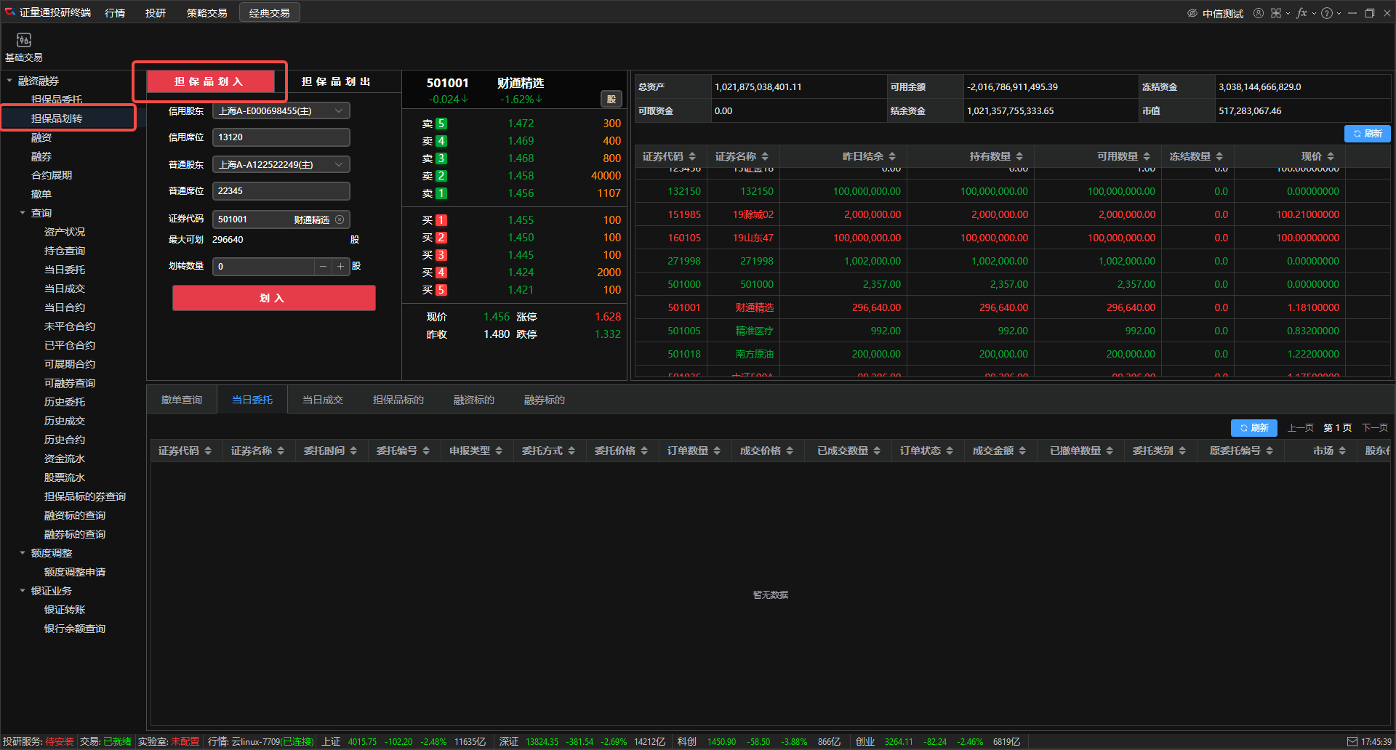
Task: Open the help question mark icon
Action: click(x=1327, y=13)
